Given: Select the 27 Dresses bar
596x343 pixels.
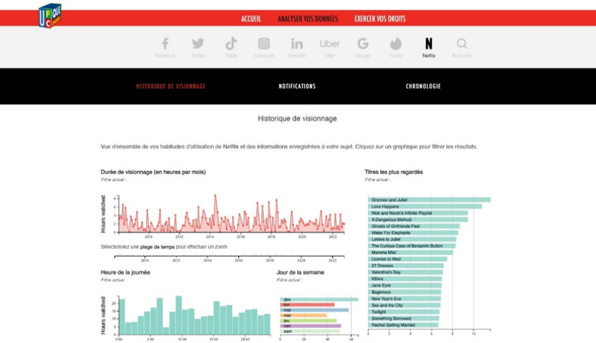Looking at the screenshot, I should pos(406,266).
